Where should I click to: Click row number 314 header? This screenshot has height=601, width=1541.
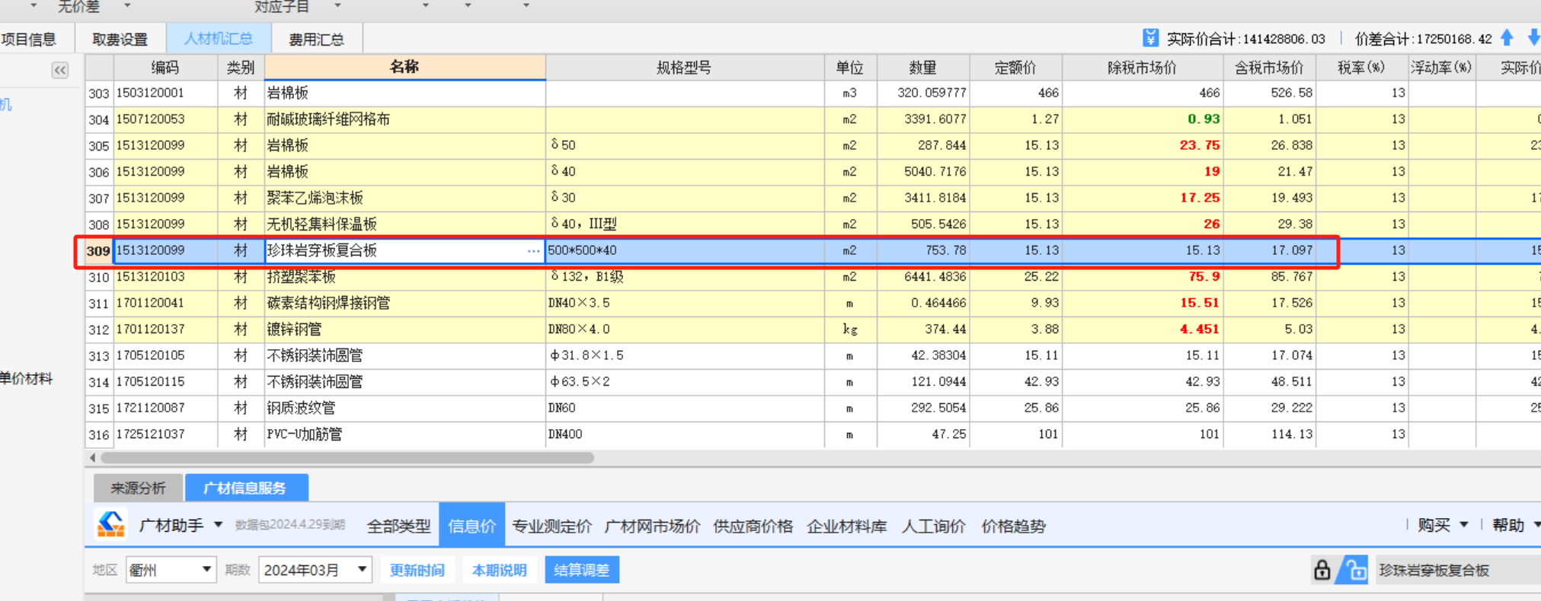point(99,382)
